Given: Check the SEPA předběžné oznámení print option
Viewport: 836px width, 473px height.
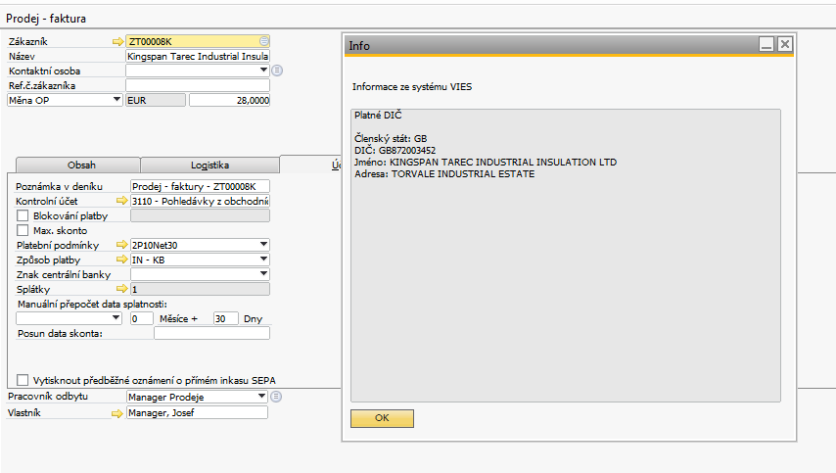Looking at the screenshot, I should pyautogui.click(x=23, y=379).
